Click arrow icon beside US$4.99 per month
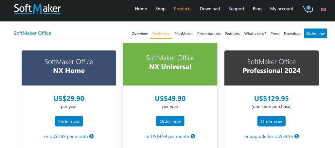The height and width of the screenshot is (148, 335). pyautogui.click(x=193, y=136)
